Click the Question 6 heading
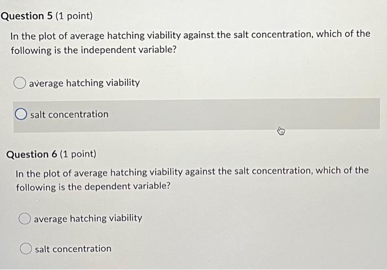Screen dimensions: 387x270 pos(32,155)
